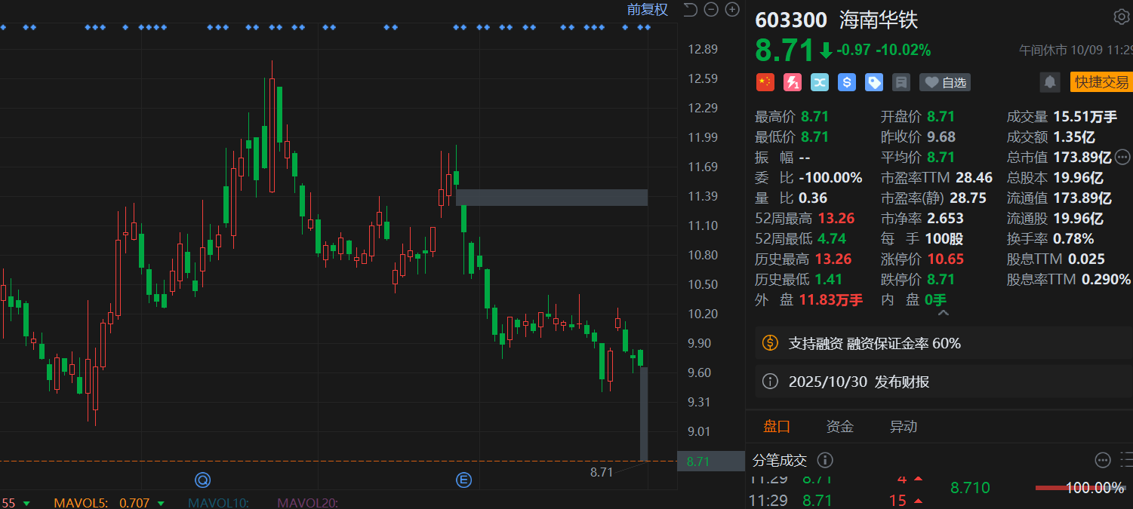Image resolution: width=1133 pixels, height=509 pixels.
Task: Switch to the 异动 tab
Action: click(x=903, y=427)
